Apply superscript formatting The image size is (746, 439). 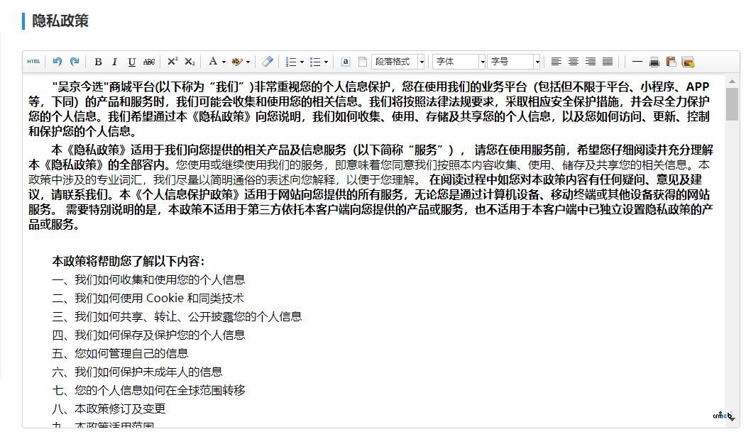172,62
